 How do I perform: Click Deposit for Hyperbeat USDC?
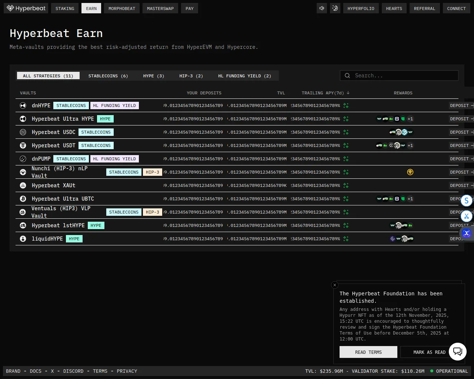tap(461, 132)
